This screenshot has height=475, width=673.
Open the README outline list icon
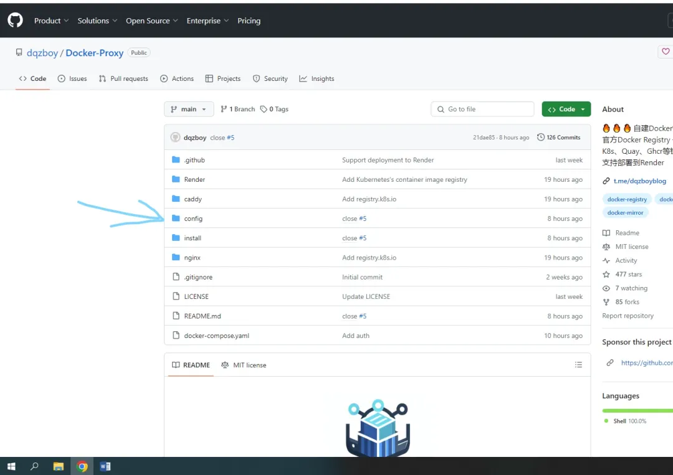point(578,365)
